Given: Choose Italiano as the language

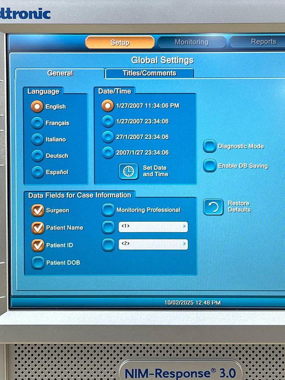Looking at the screenshot, I should pos(37,139).
